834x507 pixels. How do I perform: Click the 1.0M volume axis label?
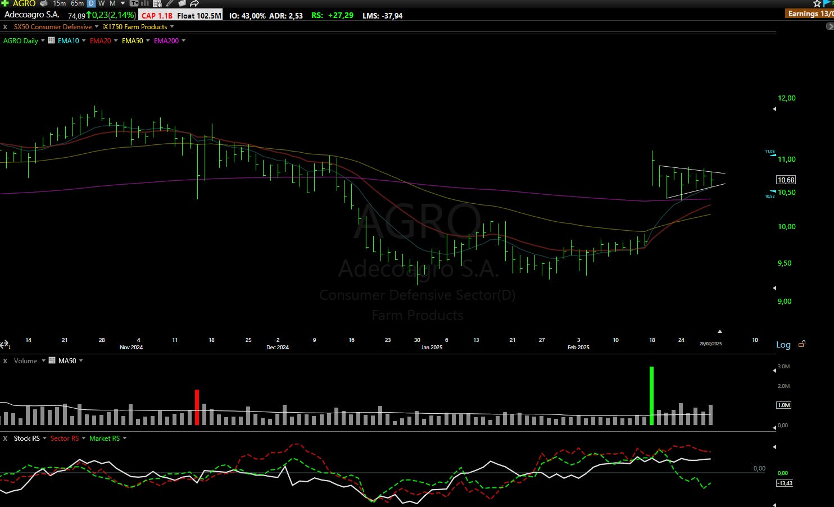coord(783,405)
